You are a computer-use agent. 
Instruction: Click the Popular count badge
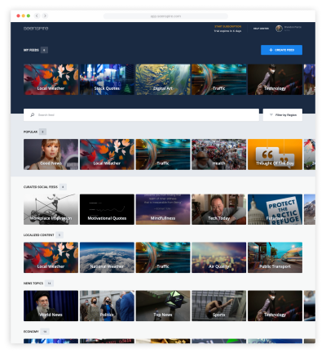[42, 132]
